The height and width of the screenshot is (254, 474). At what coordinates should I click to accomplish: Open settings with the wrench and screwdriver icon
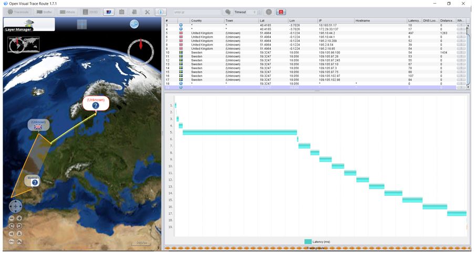pyautogui.click(x=147, y=12)
